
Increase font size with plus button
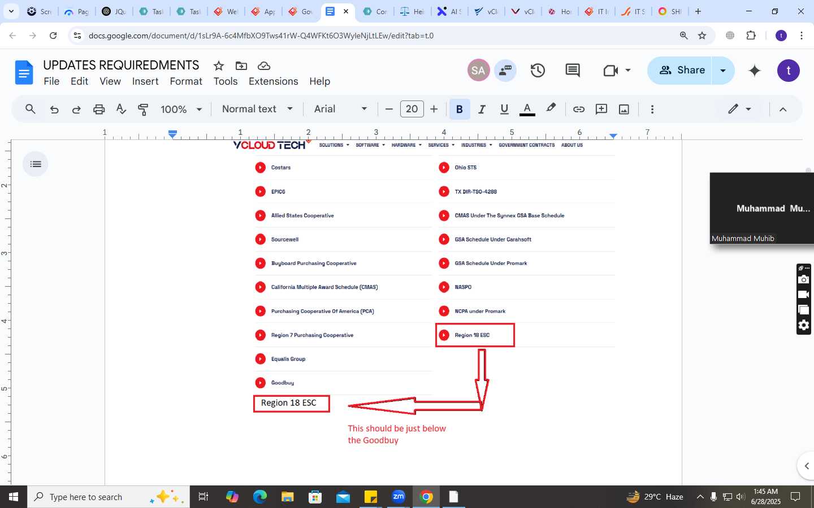click(434, 109)
